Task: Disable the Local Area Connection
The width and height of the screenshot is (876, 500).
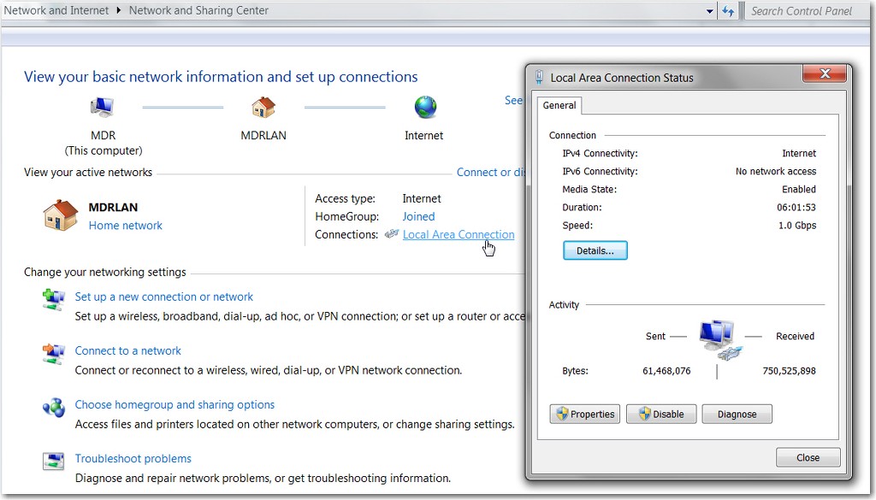Action: [661, 414]
